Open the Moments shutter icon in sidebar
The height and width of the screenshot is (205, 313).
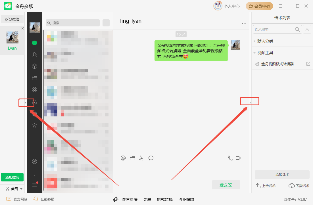tap(35, 90)
